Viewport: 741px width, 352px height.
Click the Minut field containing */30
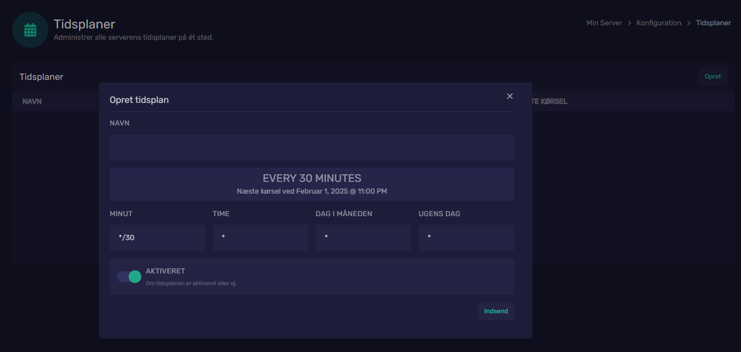click(x=157, y=238)
